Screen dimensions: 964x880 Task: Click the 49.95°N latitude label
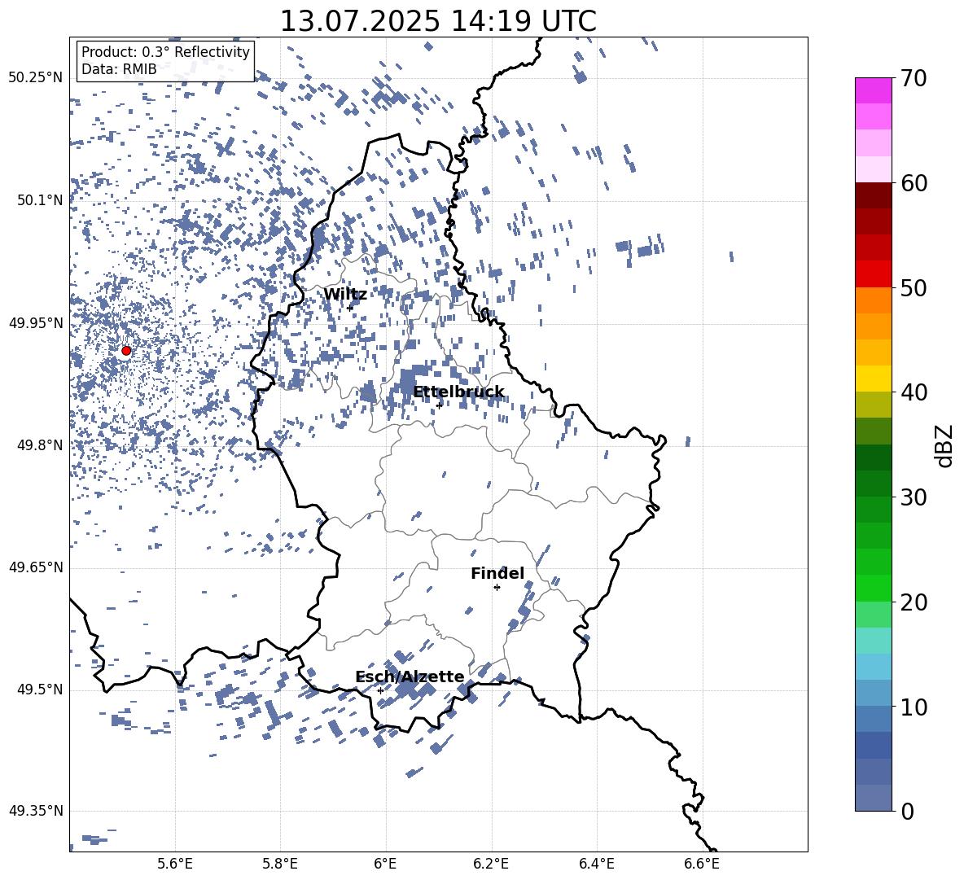[36, 323]
